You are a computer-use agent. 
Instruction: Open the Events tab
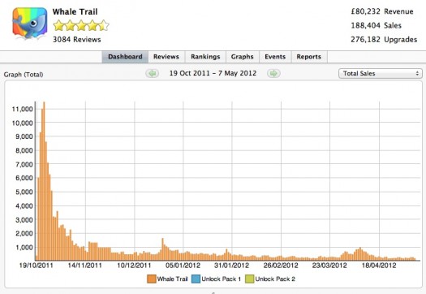coord(275,57)
